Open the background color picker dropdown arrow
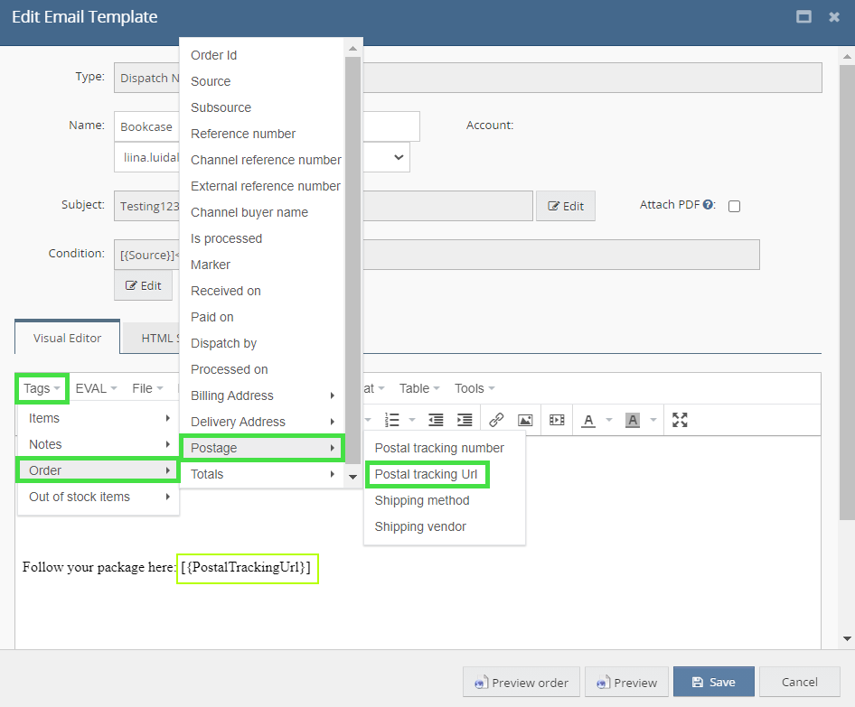Viewport: 855px width, 707px height. [653, 420]
